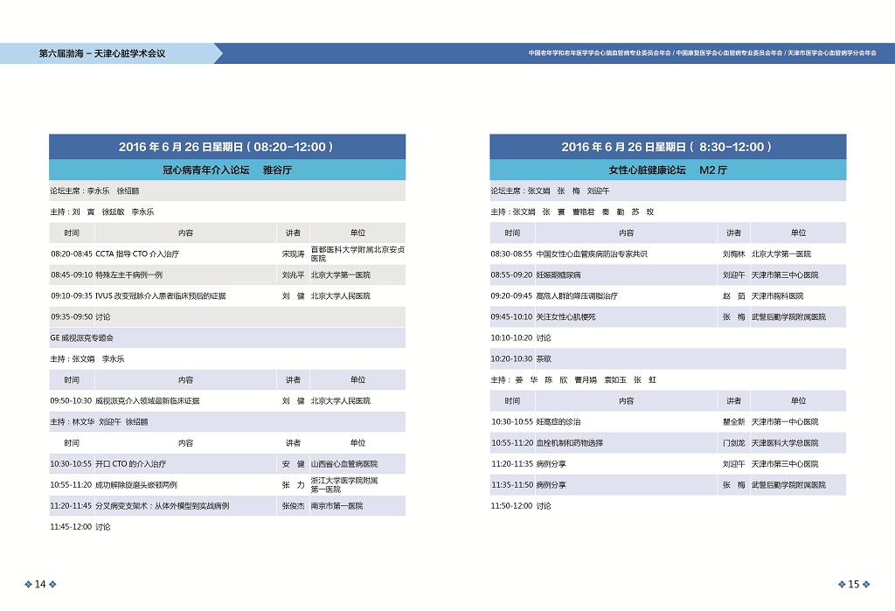The width and height of the screenshot is (895, 611).
Task: Click the time cell '11:35-11:50'
Action: pos(512,485)
